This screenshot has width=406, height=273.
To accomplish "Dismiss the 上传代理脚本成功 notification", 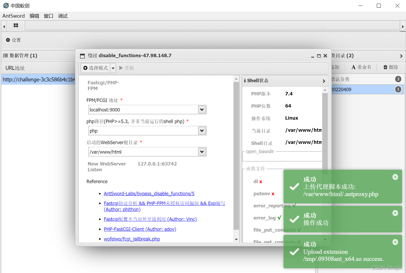I will click(x=395, y=177).
